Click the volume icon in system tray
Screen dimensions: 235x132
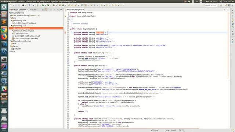pos(221,1)
